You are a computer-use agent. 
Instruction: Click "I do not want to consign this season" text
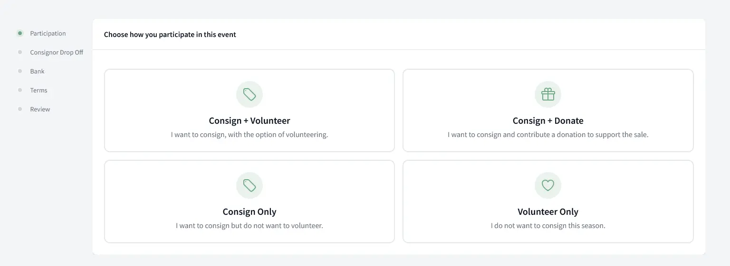548,226
